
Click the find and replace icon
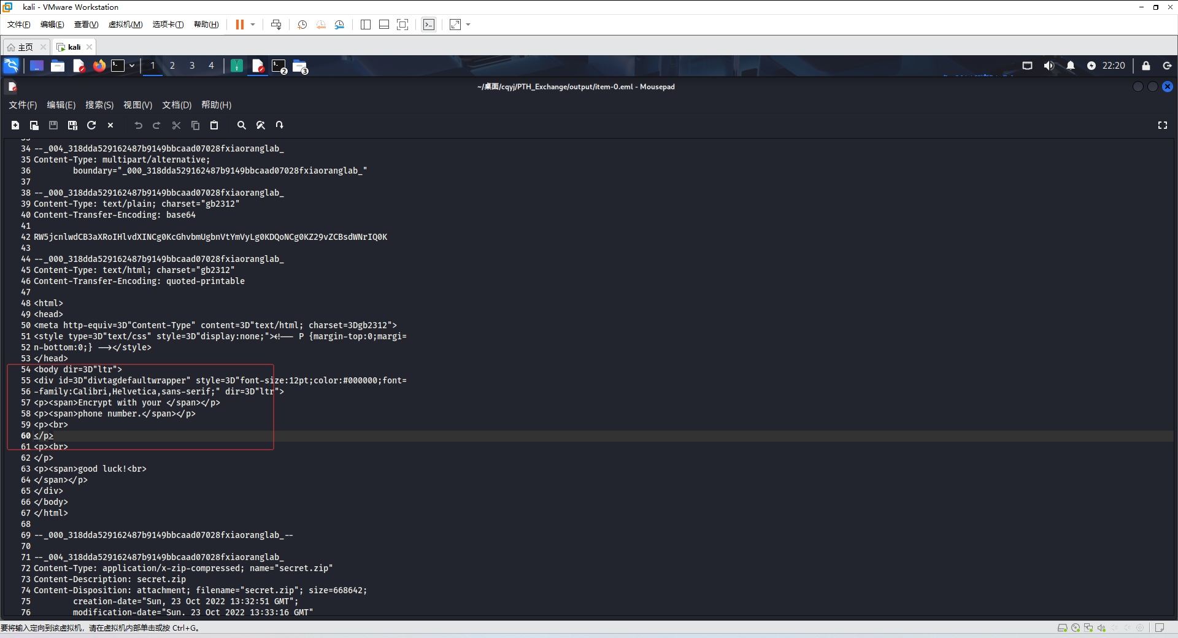point(261,125)
